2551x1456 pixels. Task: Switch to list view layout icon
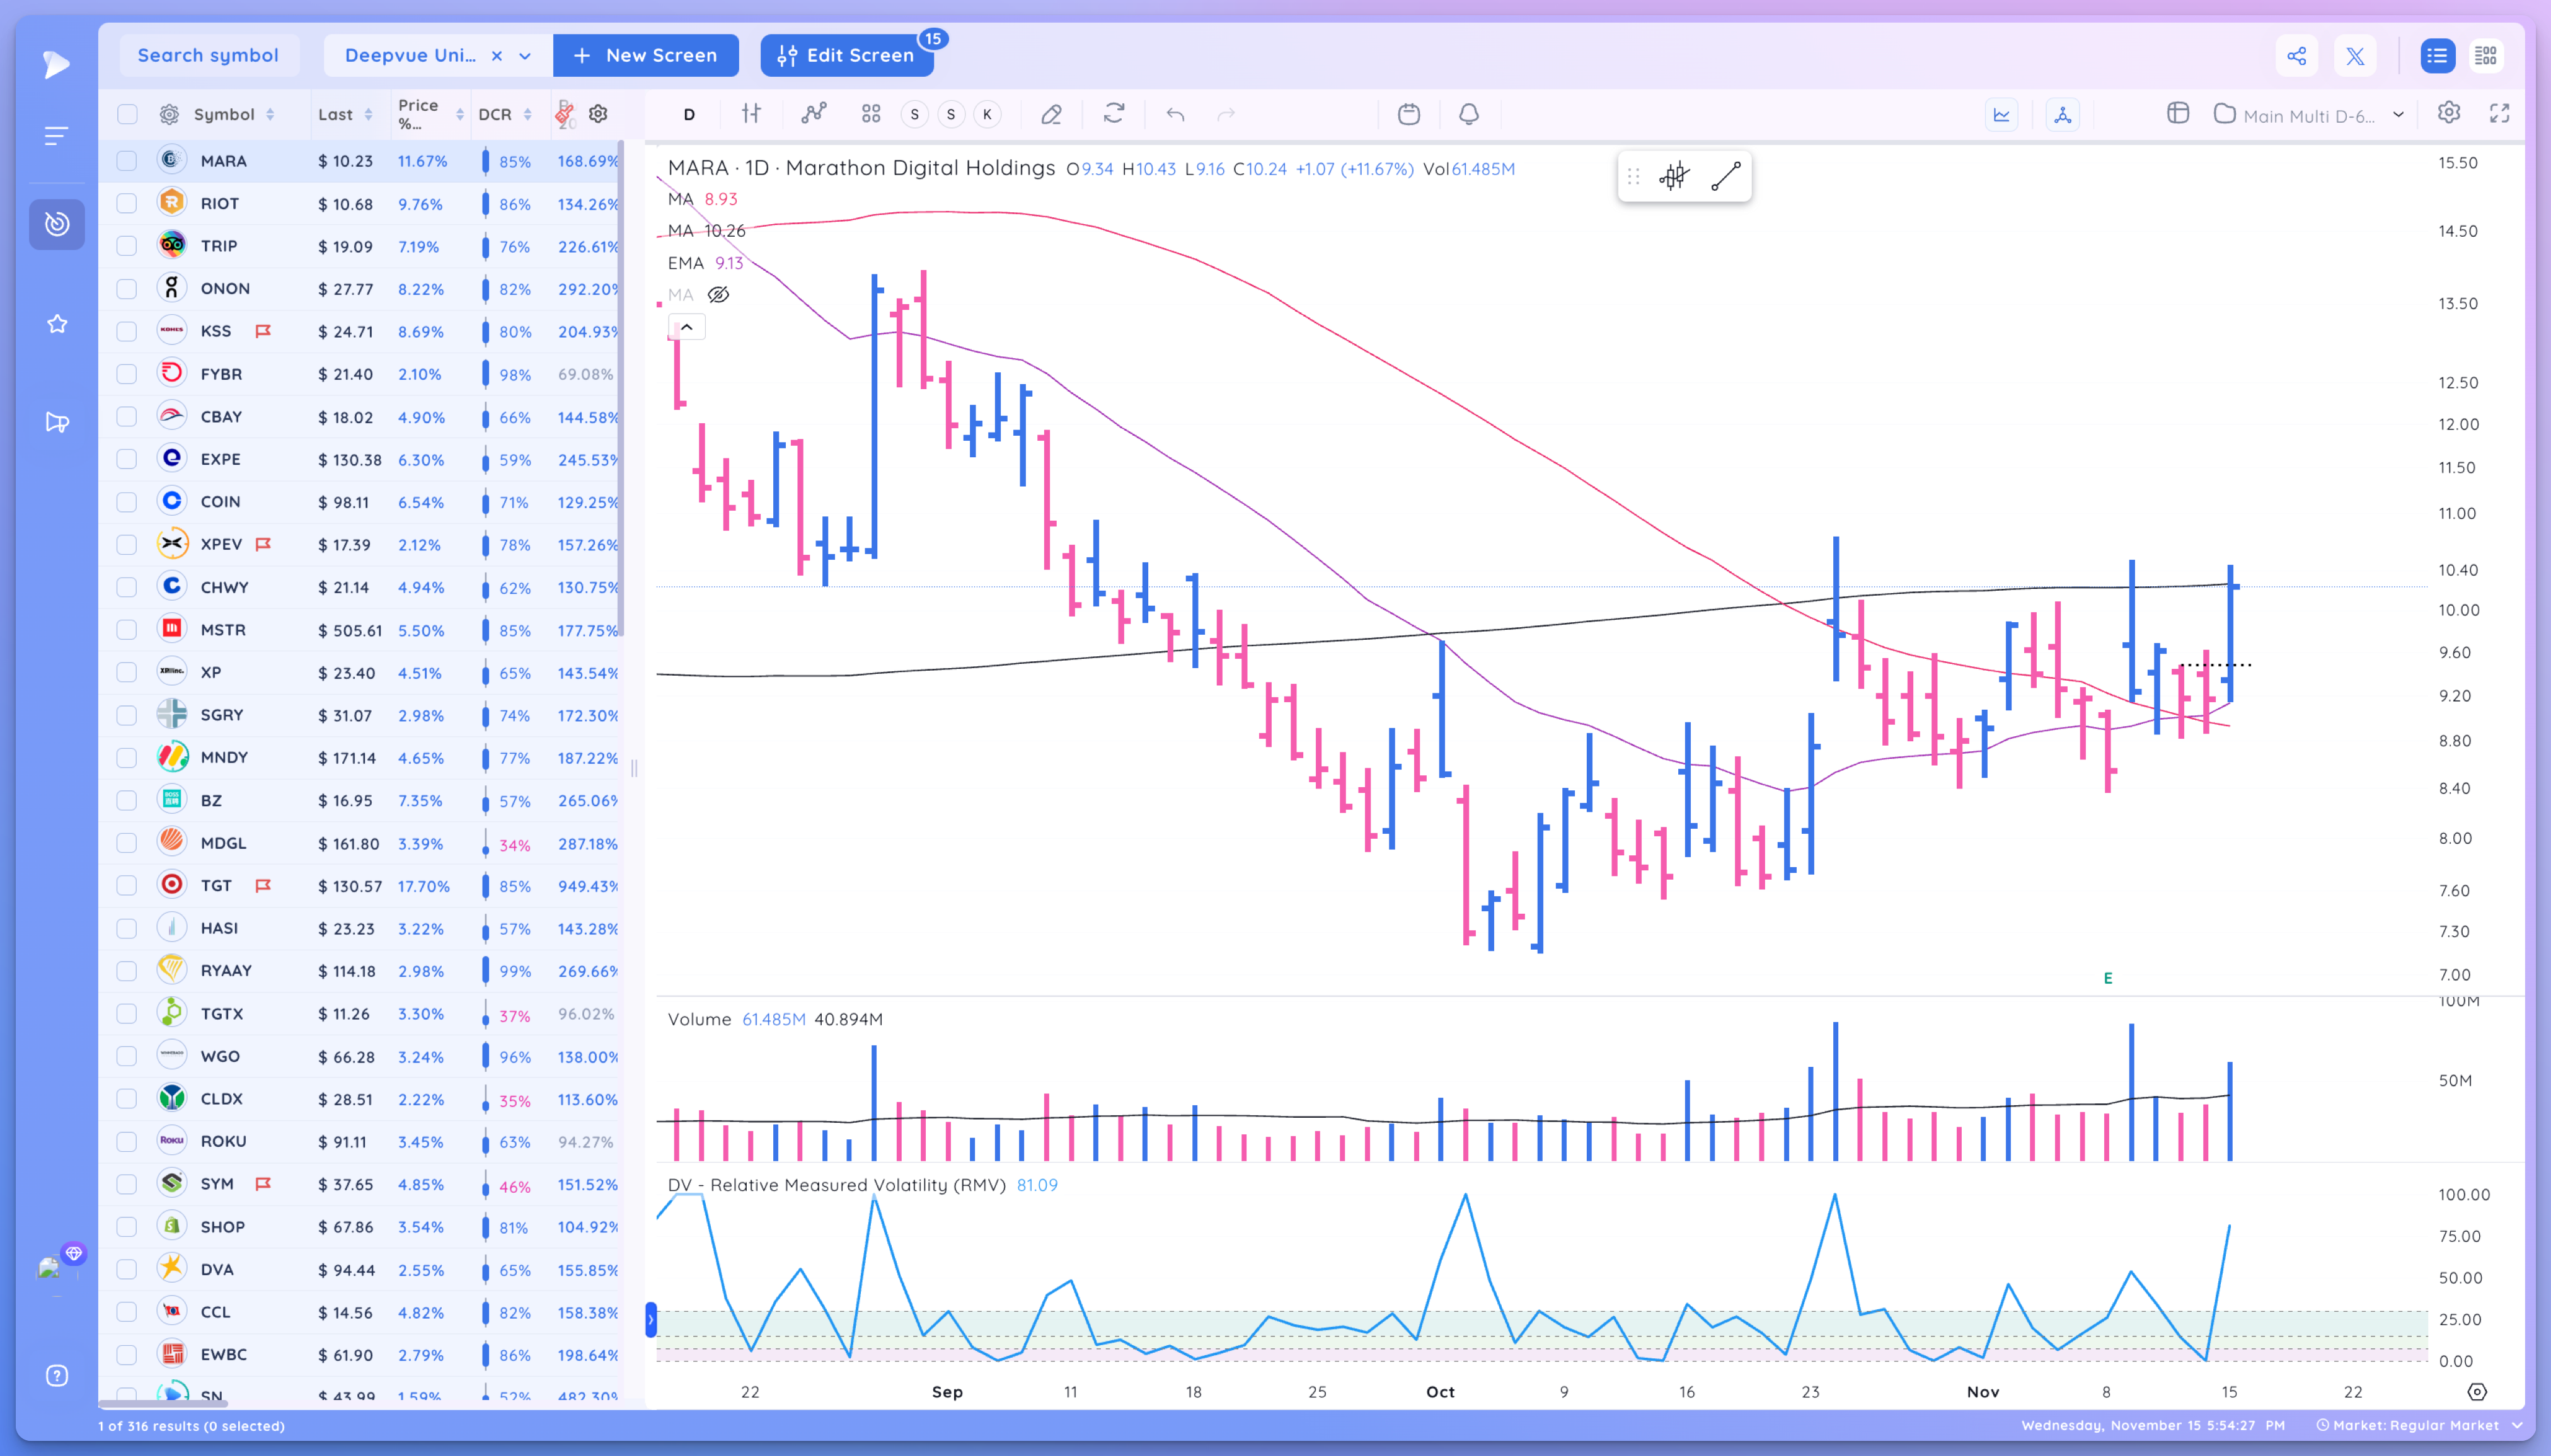(2437, 55)
